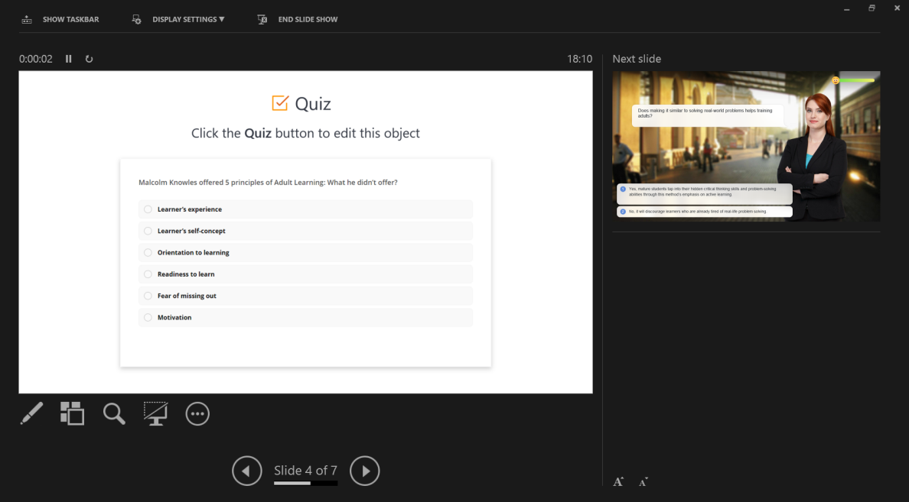
Task: Open more slide show options
Action: pyautogui.click(x=197, y=413)
